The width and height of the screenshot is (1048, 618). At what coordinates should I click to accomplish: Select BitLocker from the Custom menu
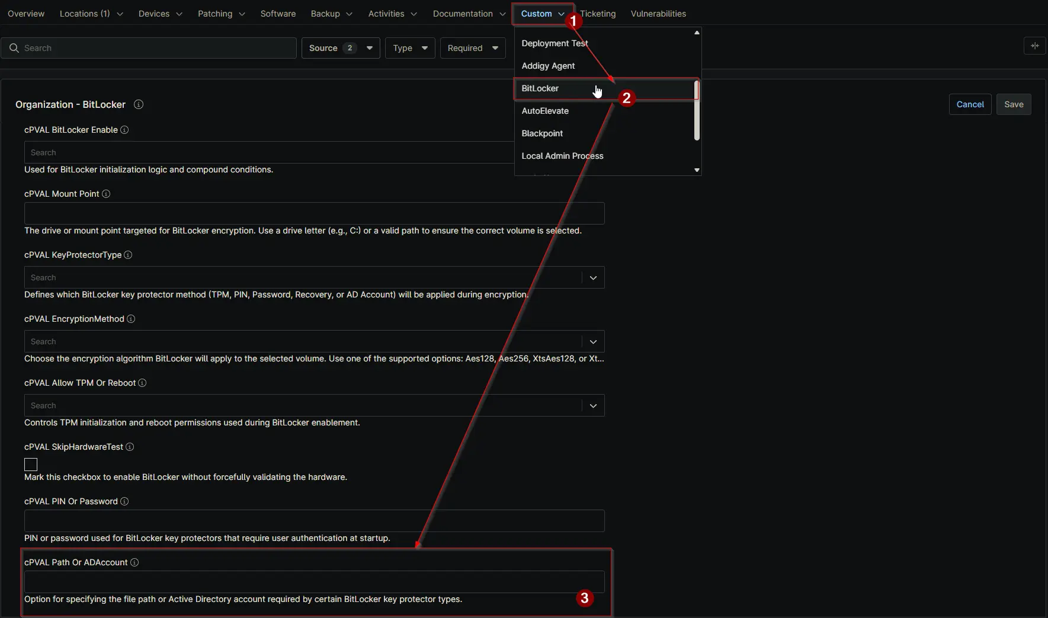(x=540, y=88)
